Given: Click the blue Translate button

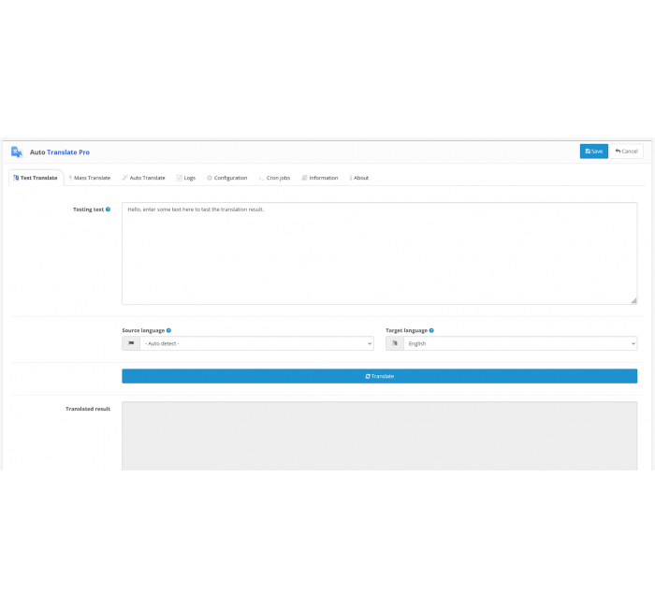Looking at the screenshot, I should (x=379, y=376).
